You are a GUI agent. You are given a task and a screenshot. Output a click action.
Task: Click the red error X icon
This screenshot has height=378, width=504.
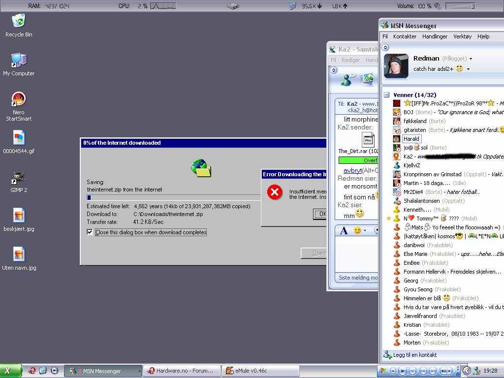point(275,192)
